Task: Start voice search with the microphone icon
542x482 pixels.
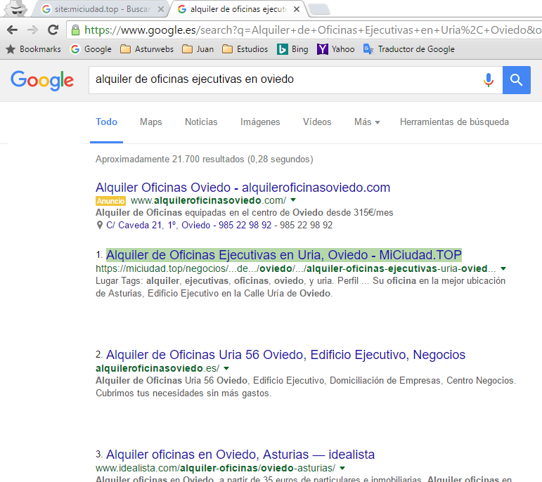Action: (x=489, y=80)
